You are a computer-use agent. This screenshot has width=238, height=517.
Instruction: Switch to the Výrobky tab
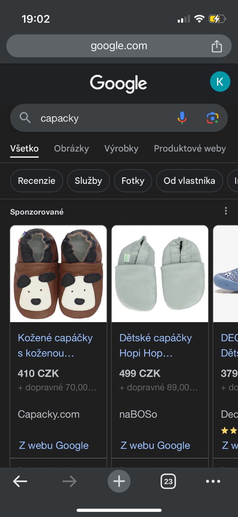tap(121, 149)
